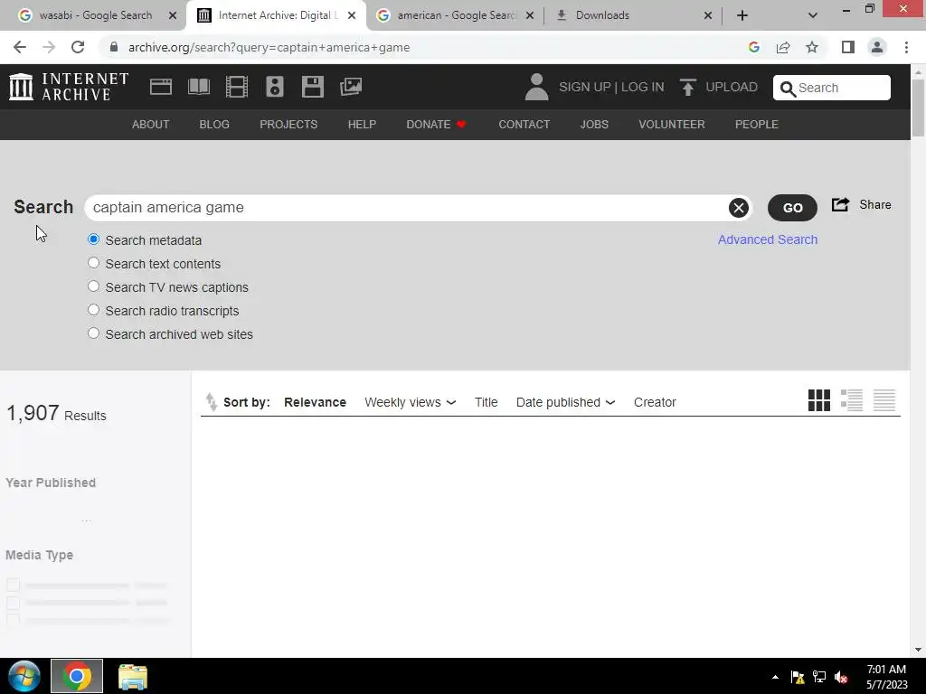This screenshot has height=694, width=926.
Task: Select Search radio transcripts option
Action: [93, 309]
